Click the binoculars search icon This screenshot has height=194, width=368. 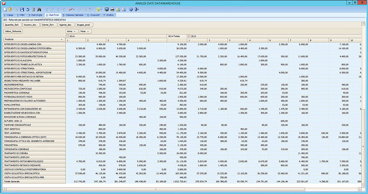39,9
